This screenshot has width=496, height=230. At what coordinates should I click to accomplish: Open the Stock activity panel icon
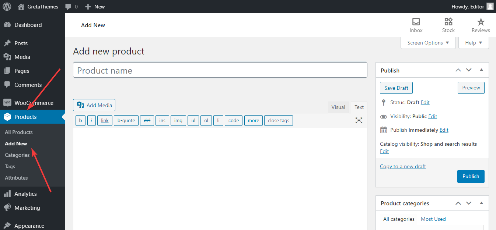coord(448,22)
